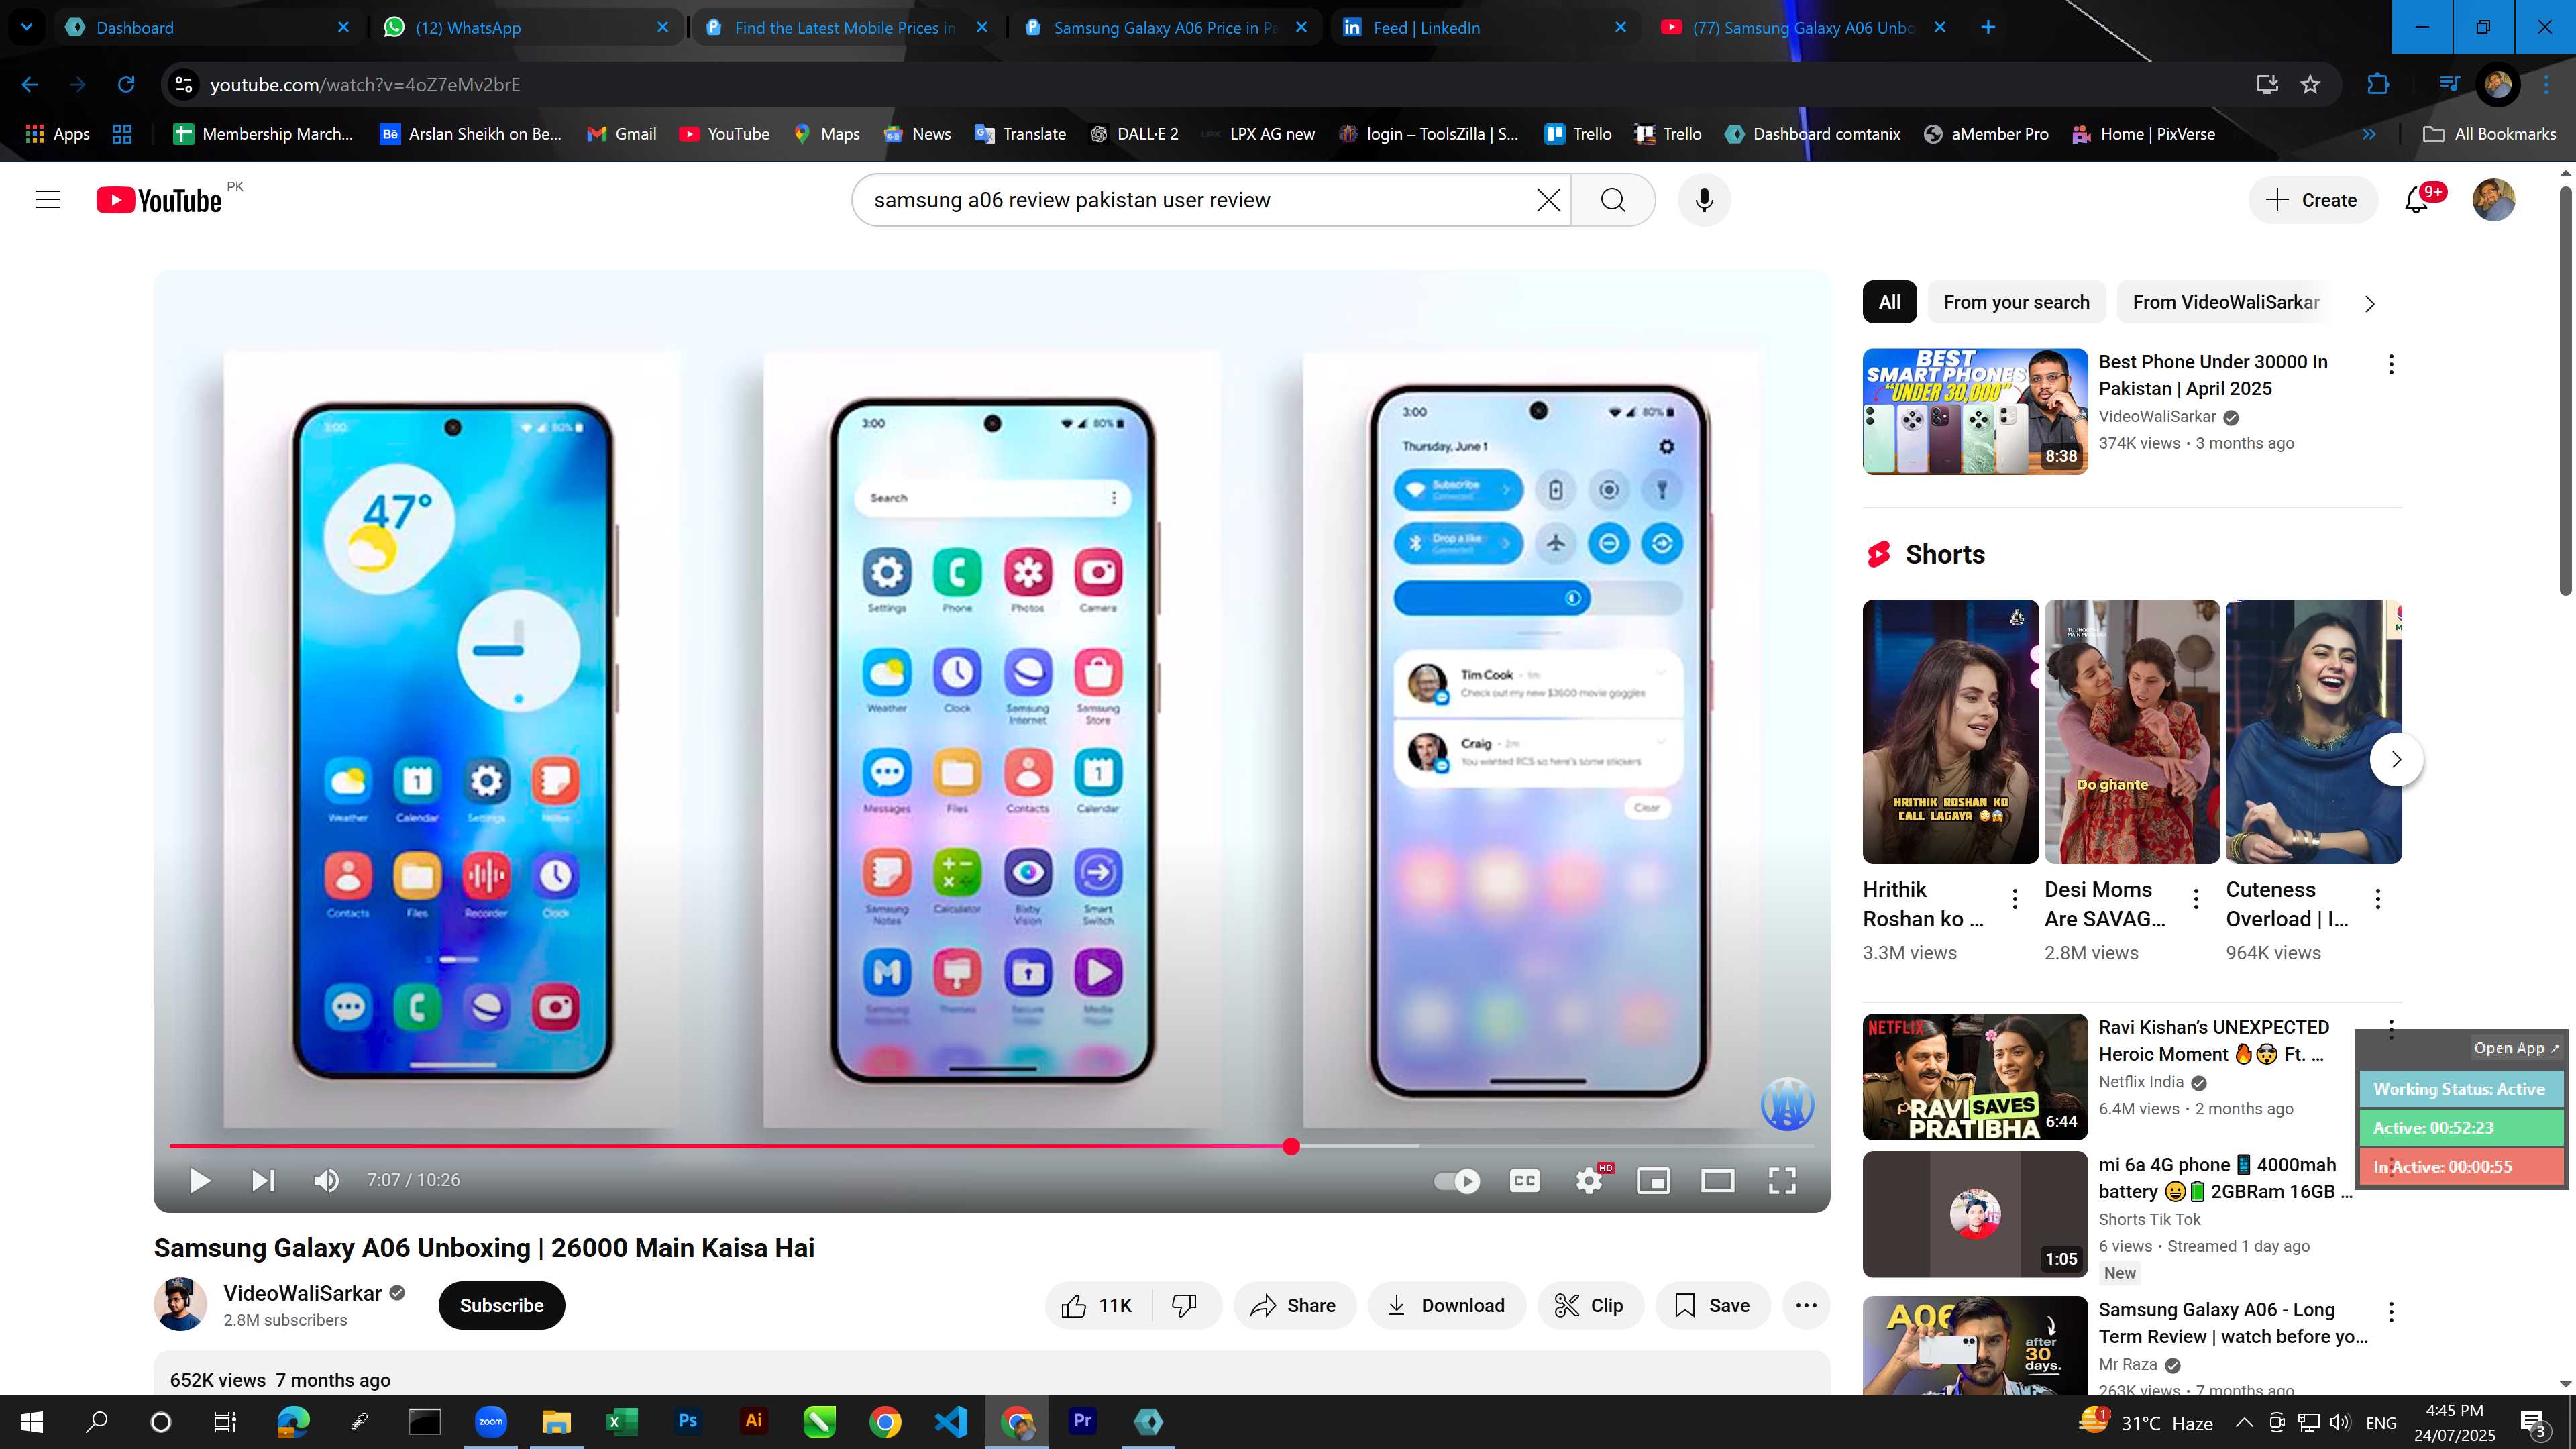This screenshot has height=1449, width=2576.
Task: Play the YouTube video
Action: pyautogui.click(x=199, y=1180)
